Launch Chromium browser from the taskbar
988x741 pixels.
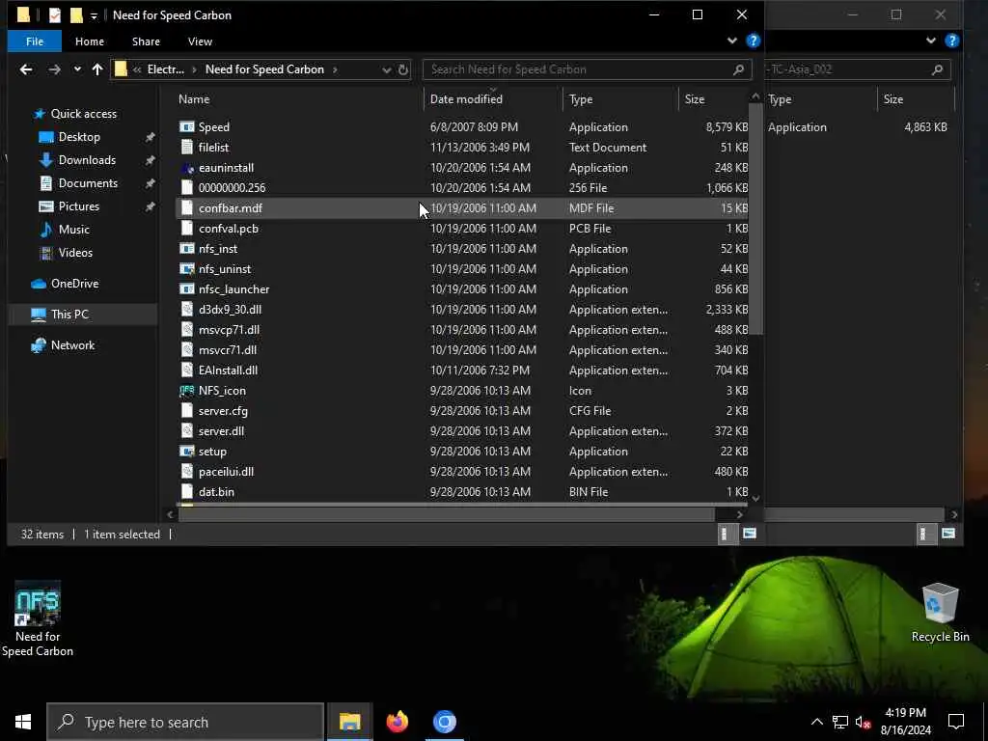[444, 722]
